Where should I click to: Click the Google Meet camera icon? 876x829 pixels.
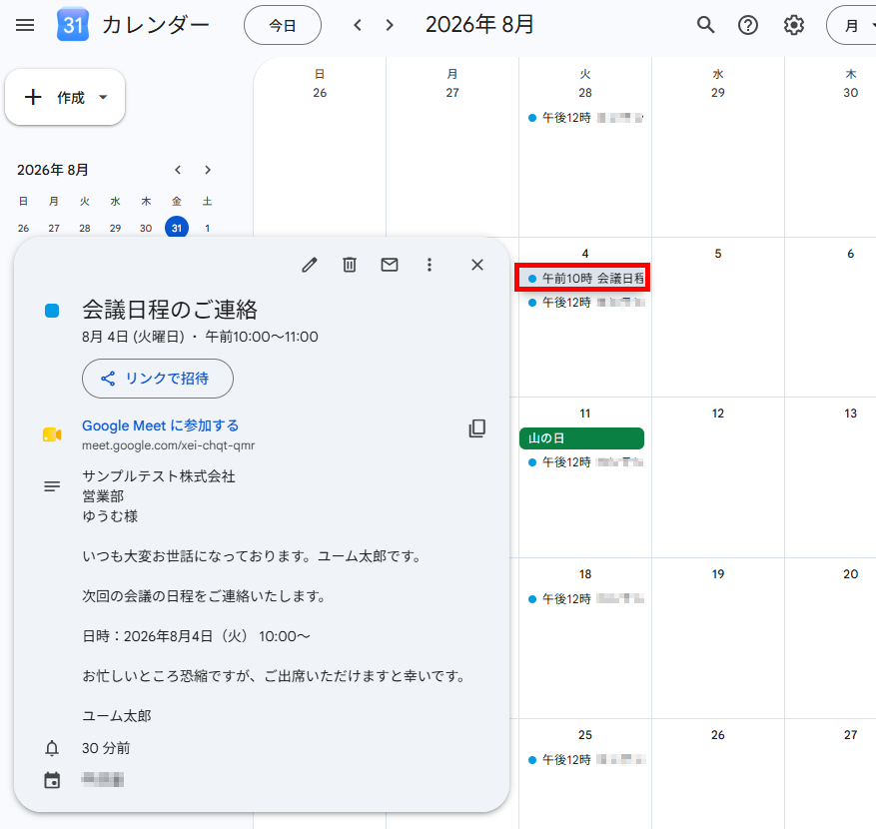(52, 434)
